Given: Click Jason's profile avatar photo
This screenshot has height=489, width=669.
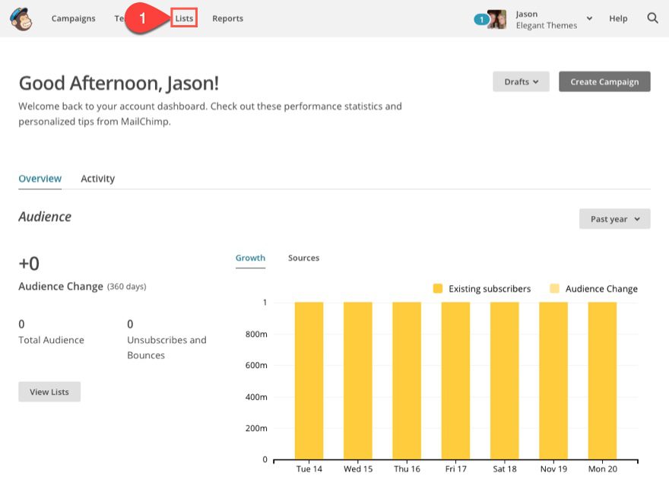Looking at the screenshot, I should [496, 19].
